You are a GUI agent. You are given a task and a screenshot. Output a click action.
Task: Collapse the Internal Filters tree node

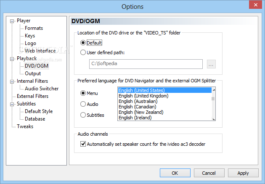[12, 81]
